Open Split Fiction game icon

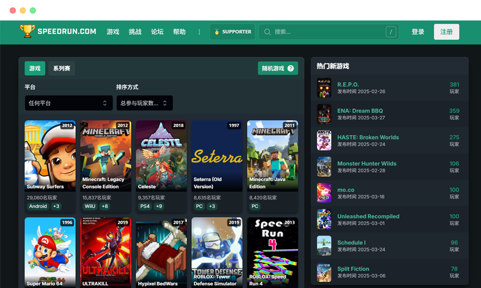point(324,272)
